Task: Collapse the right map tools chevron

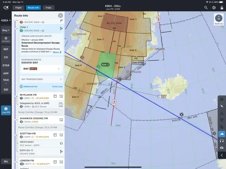Action: coord(222,155)
